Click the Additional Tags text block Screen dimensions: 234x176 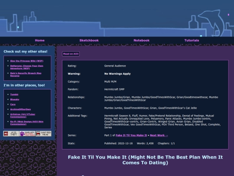[162, 122]
